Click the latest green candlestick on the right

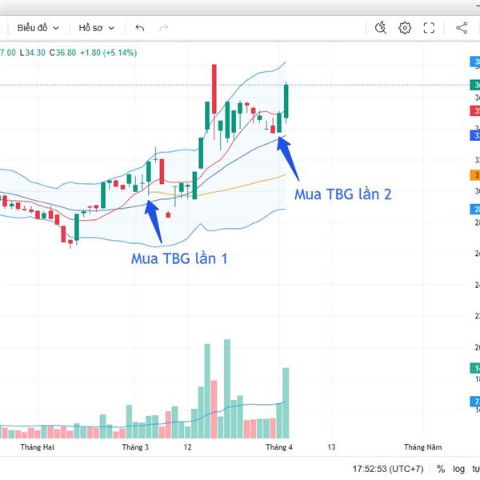pos(286,102)
